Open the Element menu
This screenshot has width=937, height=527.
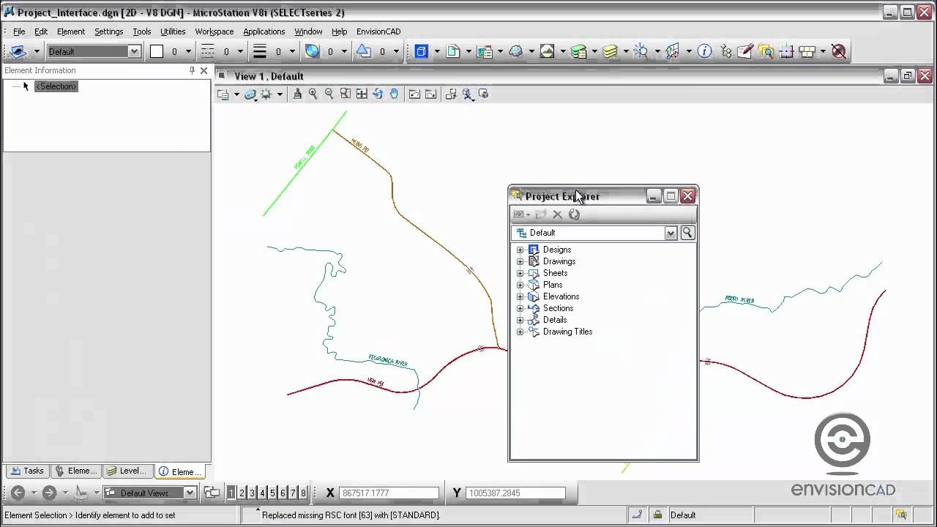coord(71,31)
